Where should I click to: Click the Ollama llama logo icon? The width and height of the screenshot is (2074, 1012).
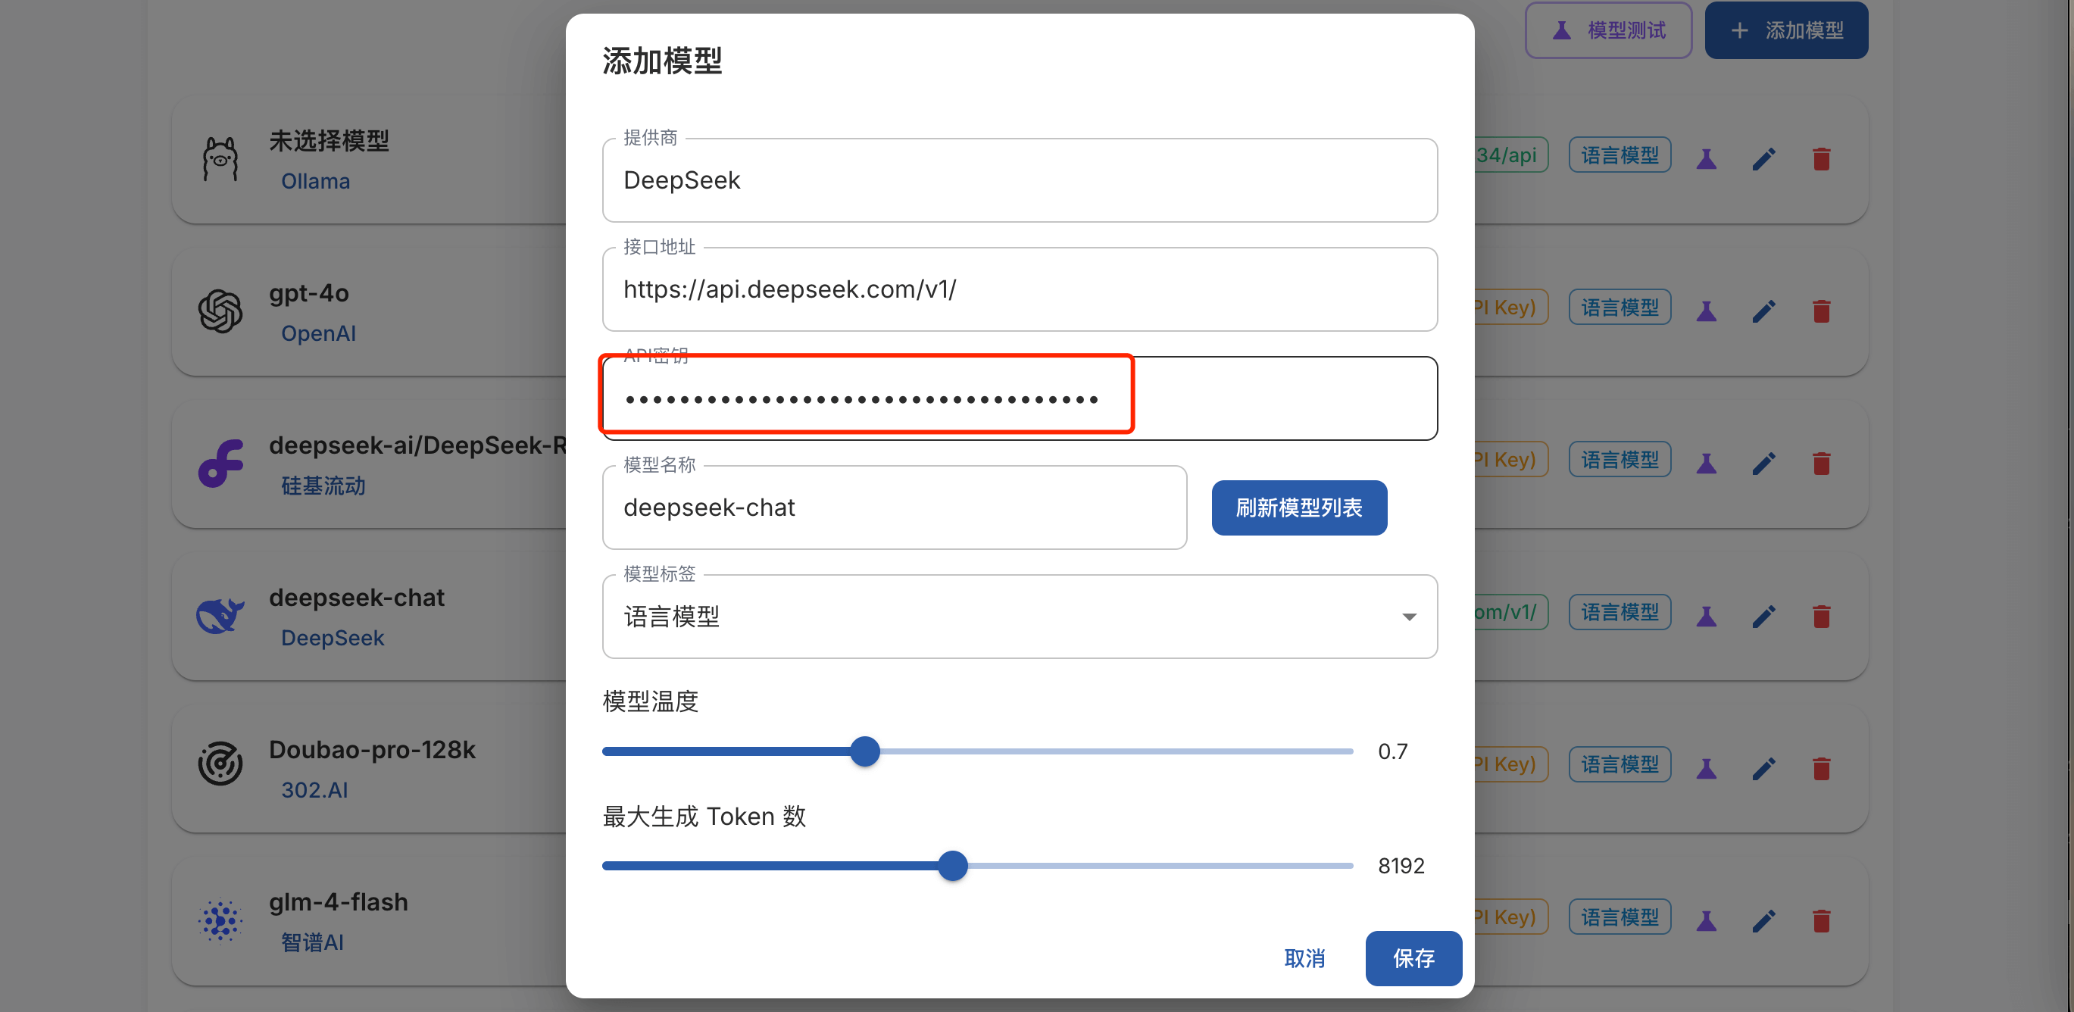[220, 158]
